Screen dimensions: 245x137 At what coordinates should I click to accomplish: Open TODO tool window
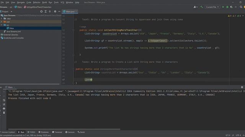(31, 132)
